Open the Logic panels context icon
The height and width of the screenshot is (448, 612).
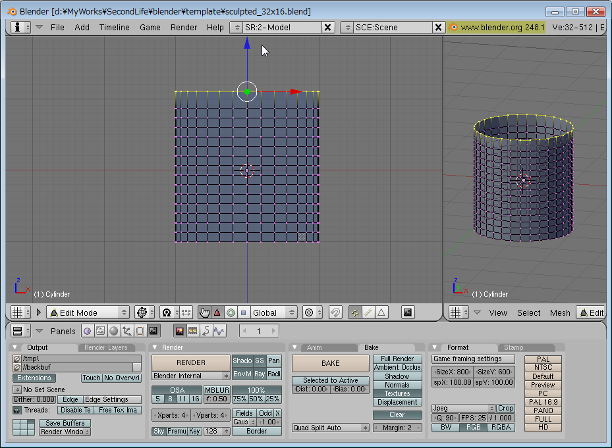tap(88, 332)
